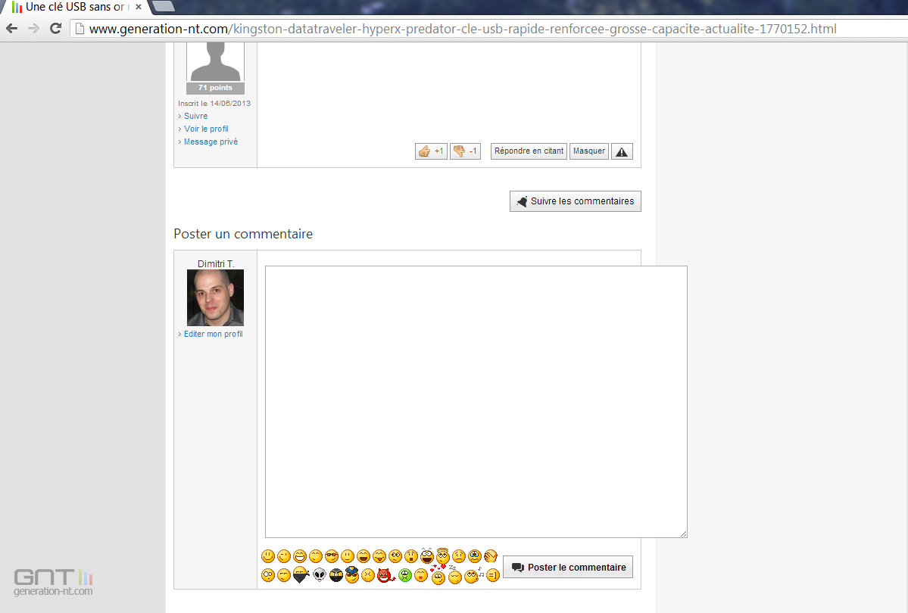Insert the neutral straight-face emoticon
The image size is (908, 613).
coord(348,556)
